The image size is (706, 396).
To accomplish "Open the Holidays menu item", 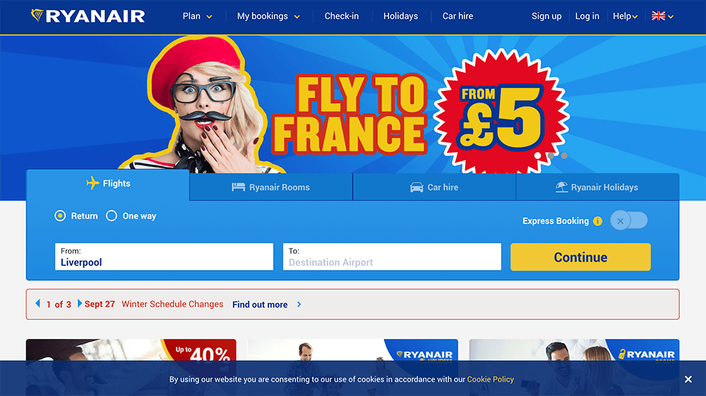I will 401,16.
